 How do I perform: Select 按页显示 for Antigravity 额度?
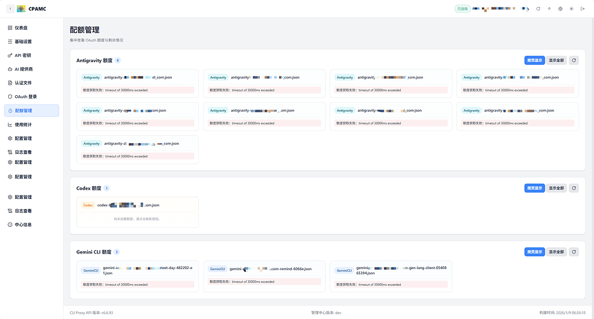pyautogui.click(x=534, y=60)
